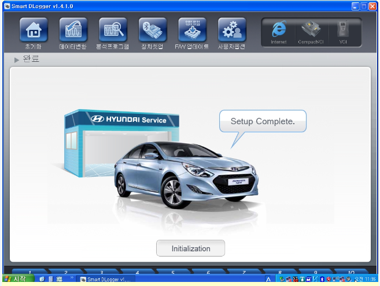The image size is (380, 286).
Task: Select bottom tab 1
Action: click(x=30, y=272)
